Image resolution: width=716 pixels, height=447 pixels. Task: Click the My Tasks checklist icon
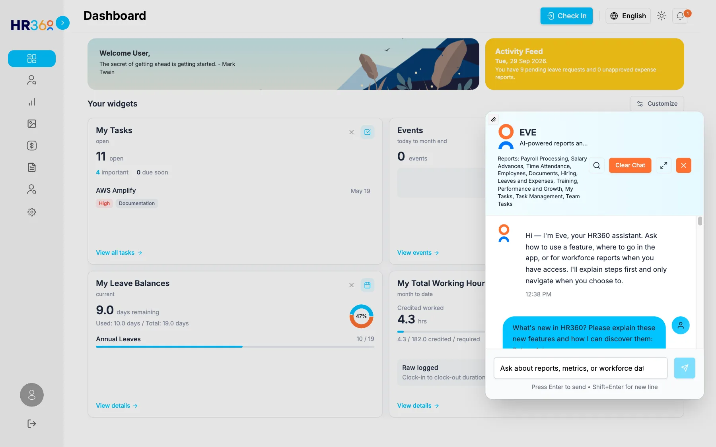(x=368, y=132)
